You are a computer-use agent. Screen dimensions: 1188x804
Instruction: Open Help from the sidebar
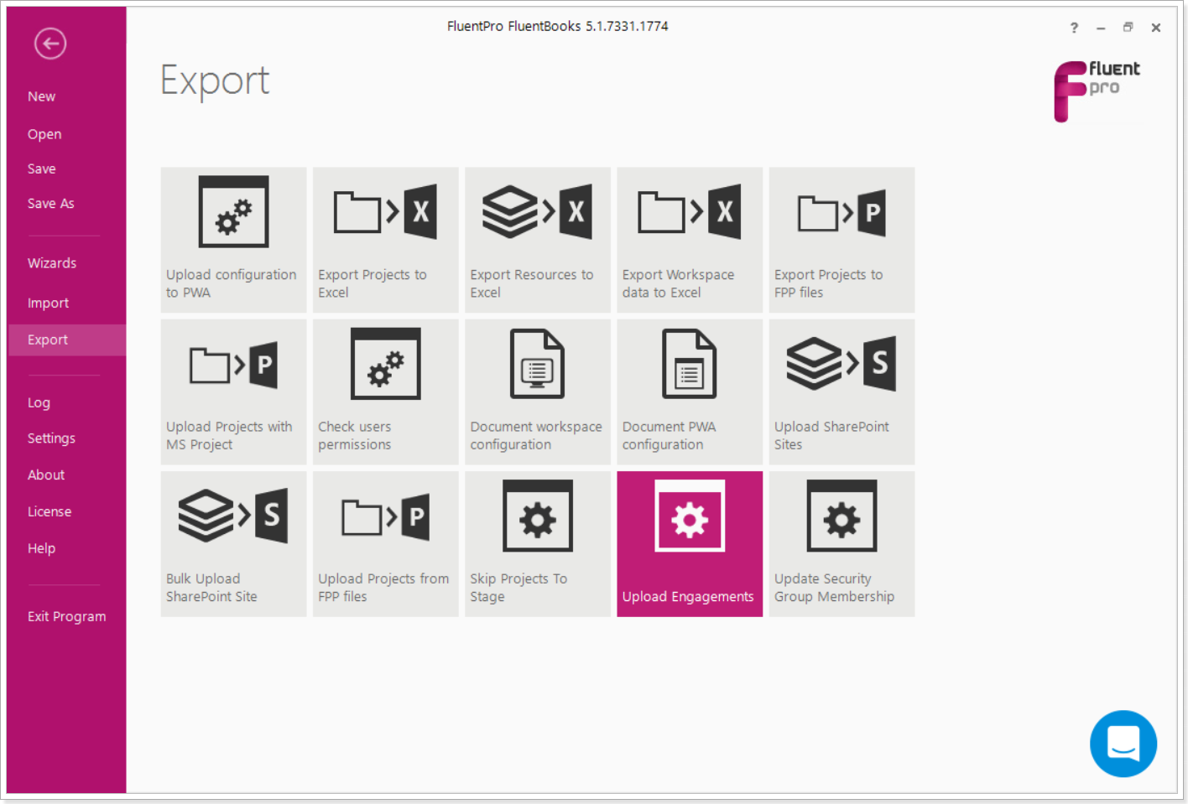click(41, 548)
